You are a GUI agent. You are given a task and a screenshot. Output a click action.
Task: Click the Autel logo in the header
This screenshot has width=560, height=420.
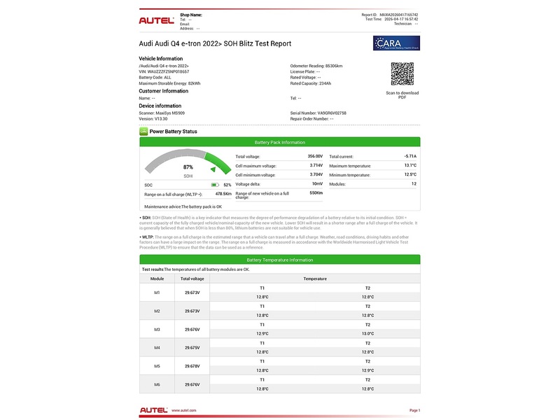pos(156,21)
